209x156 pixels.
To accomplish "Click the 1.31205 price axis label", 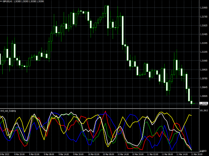I will (x=203, y=52).
